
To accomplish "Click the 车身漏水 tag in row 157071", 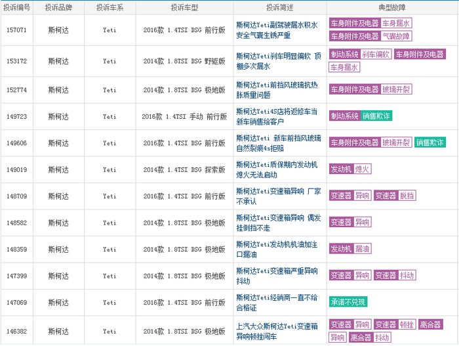I will pyautogui.click(x=396, y=23).
